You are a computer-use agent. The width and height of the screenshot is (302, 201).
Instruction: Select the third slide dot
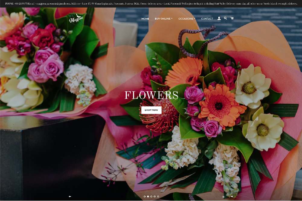[151, 196]
